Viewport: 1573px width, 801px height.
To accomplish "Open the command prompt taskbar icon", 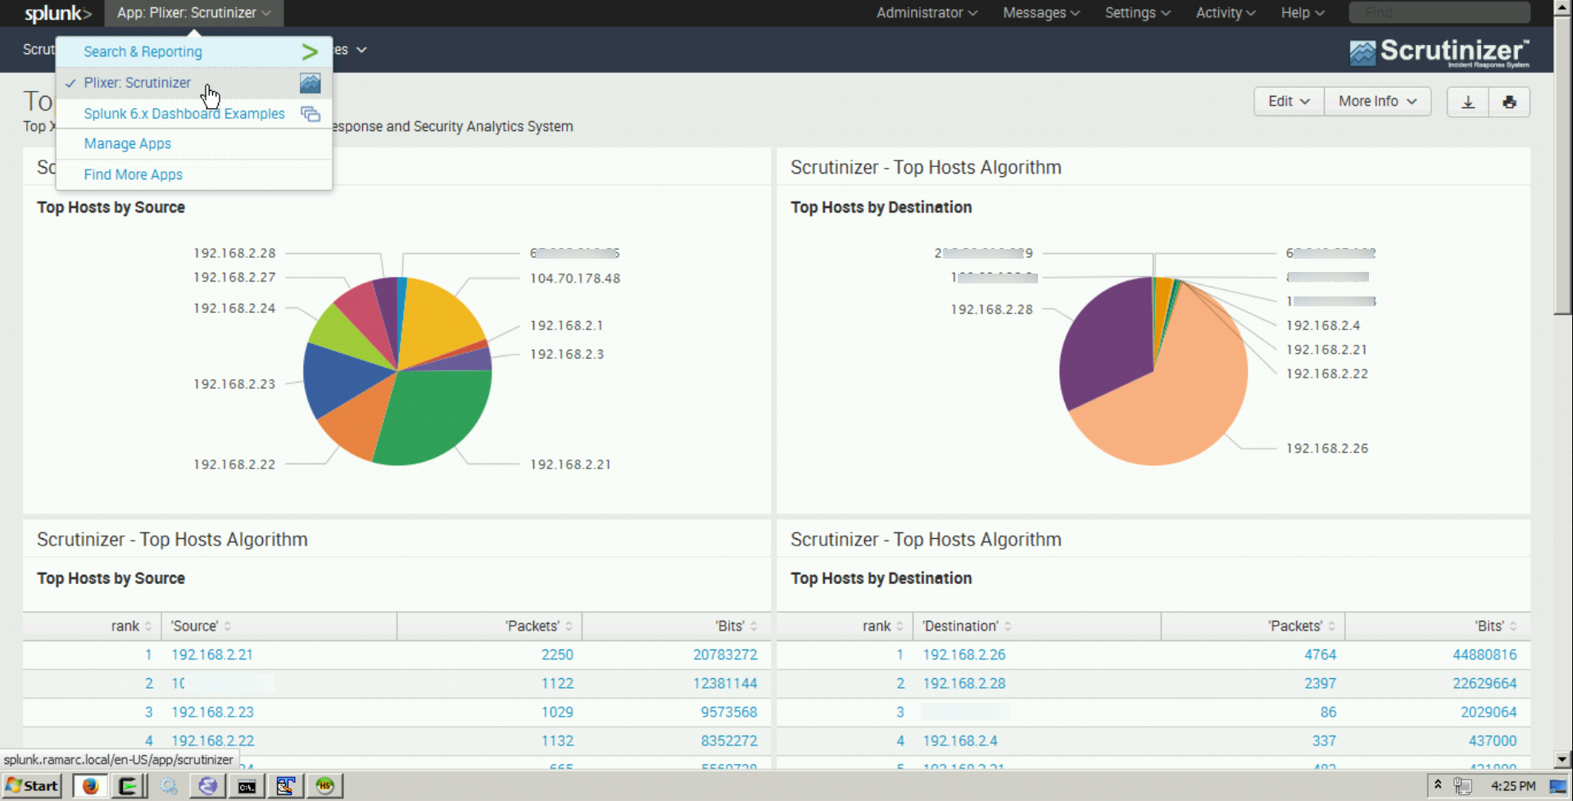I will (x=247, y=786).
